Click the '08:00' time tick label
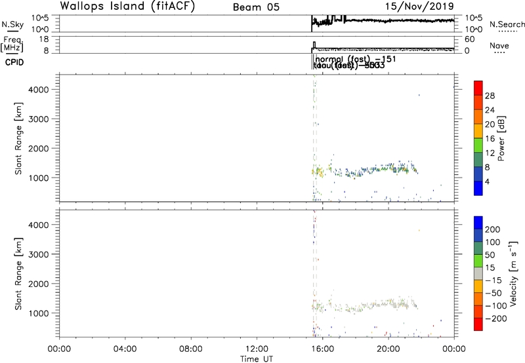Image resolution: width=525 pixels, height=363 pixels. point(190,349)
